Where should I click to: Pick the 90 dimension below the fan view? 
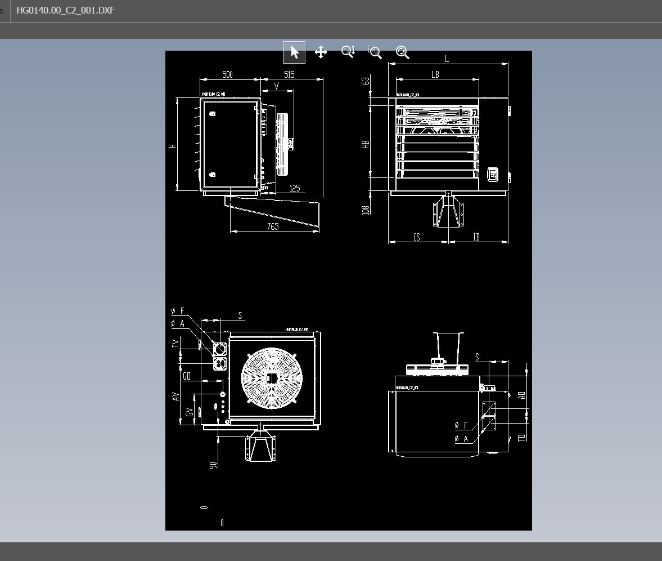pos(213,465)
